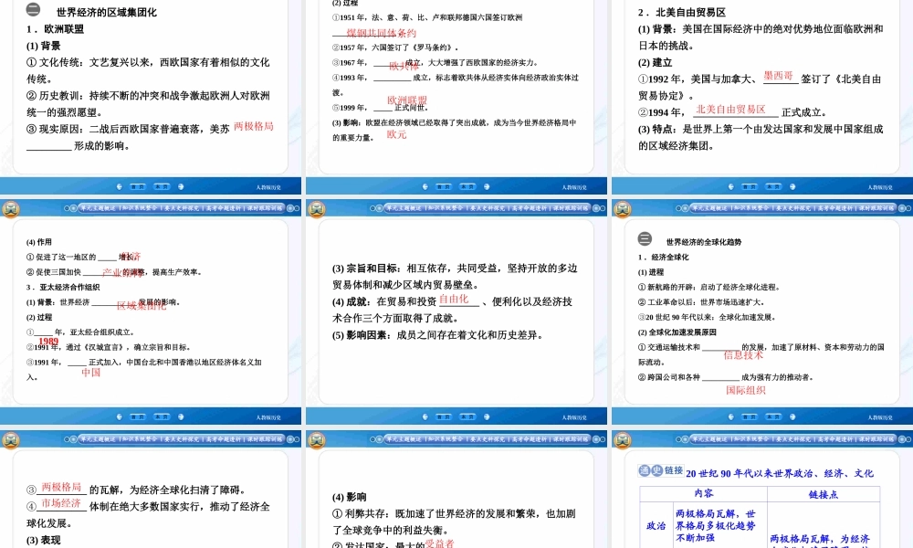Click the red answer 1989

[x=48, y=342]
